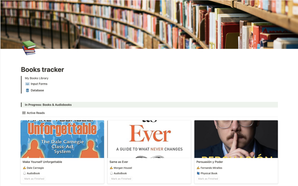The image size is (298, 186).
Task: Click the headphones icon on Same as Ever
Action: pyautogui.click(x=111, y=173)
